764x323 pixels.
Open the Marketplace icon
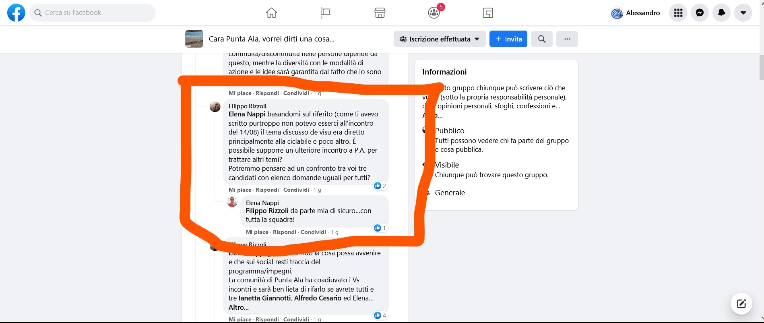pyautogui.click(x=380, y=13)
